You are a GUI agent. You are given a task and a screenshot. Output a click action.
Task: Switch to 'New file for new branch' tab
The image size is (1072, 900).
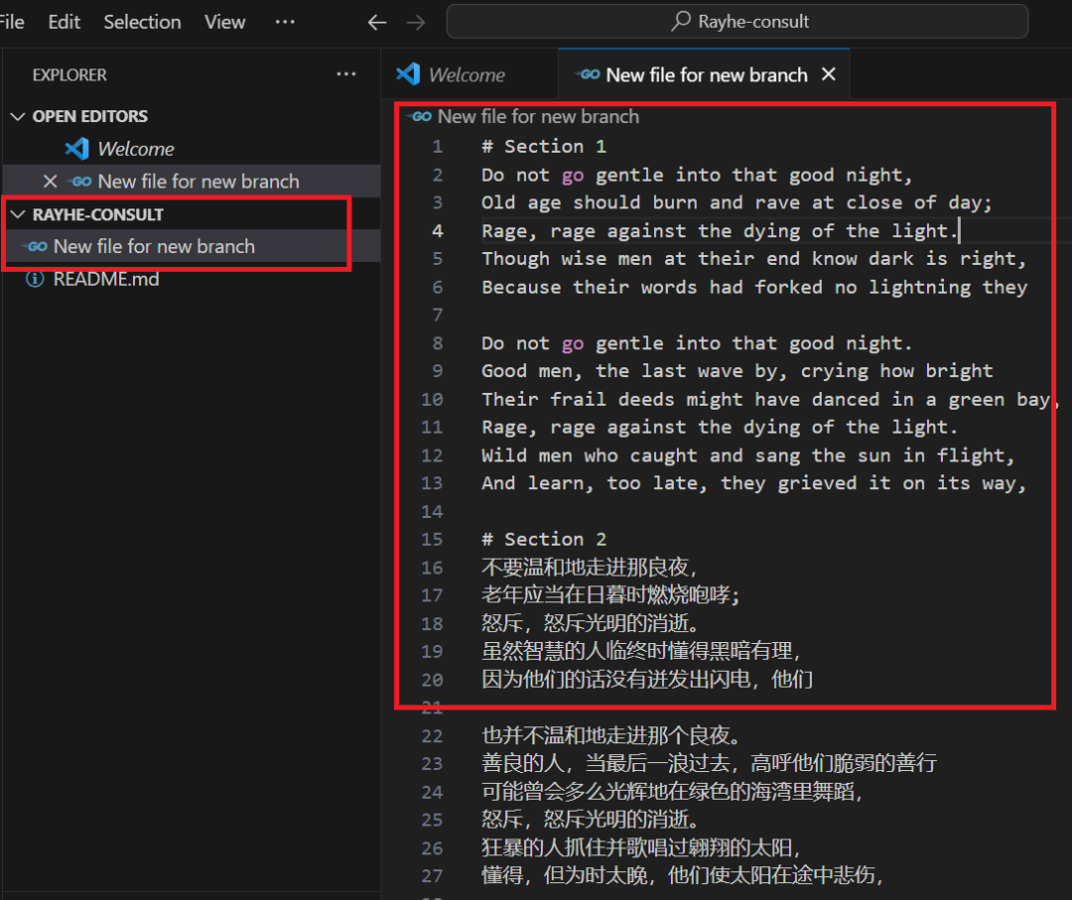(706, 74)
